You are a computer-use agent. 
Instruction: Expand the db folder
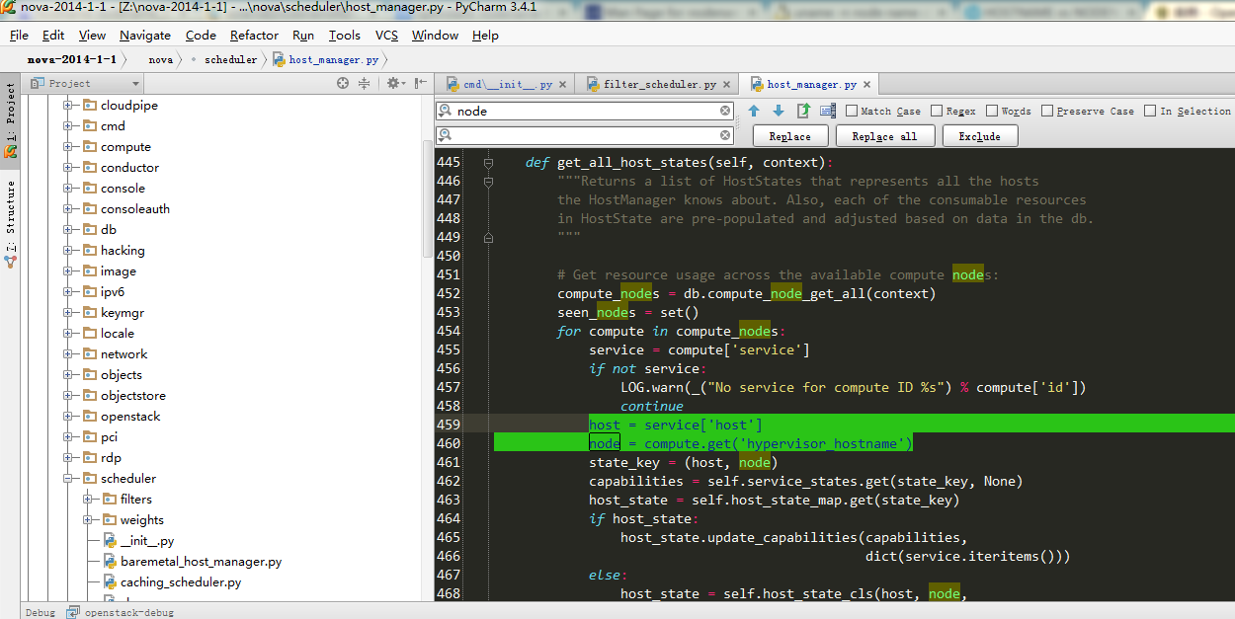pos(68,230)
